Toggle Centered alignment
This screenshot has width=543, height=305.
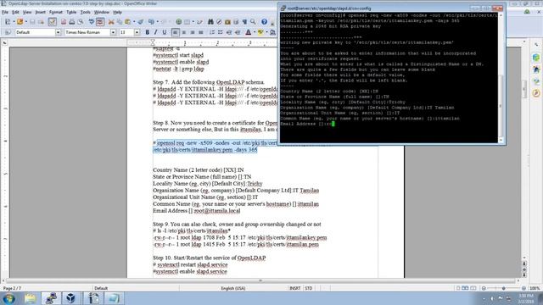click(x=184, y=32)
